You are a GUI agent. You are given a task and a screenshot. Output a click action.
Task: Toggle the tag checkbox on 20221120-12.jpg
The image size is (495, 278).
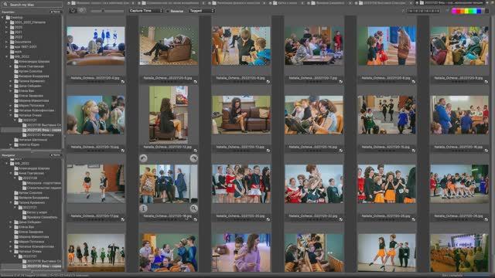[x=196, y=151]
